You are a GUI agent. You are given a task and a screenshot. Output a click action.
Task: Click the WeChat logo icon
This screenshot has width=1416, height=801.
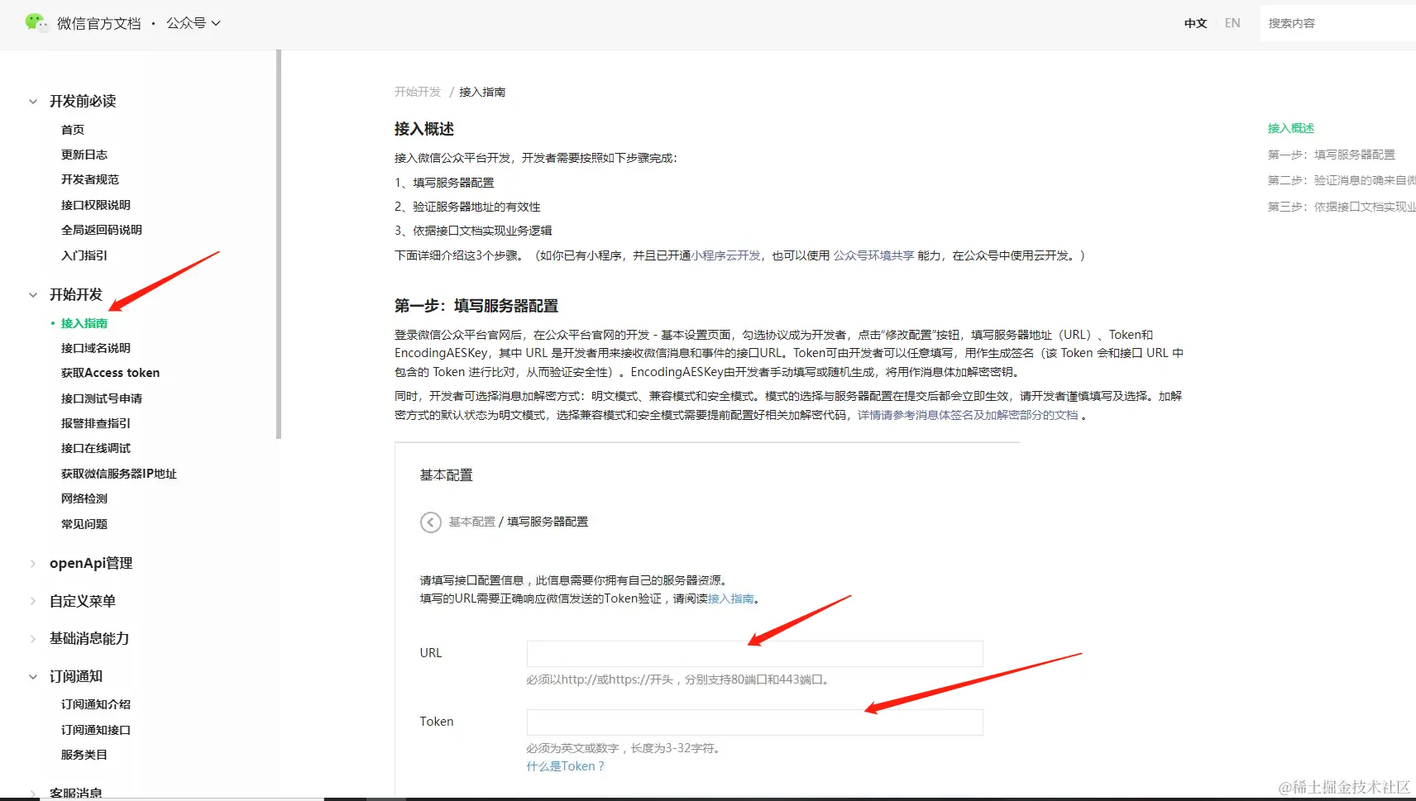[x=36, y=22]
